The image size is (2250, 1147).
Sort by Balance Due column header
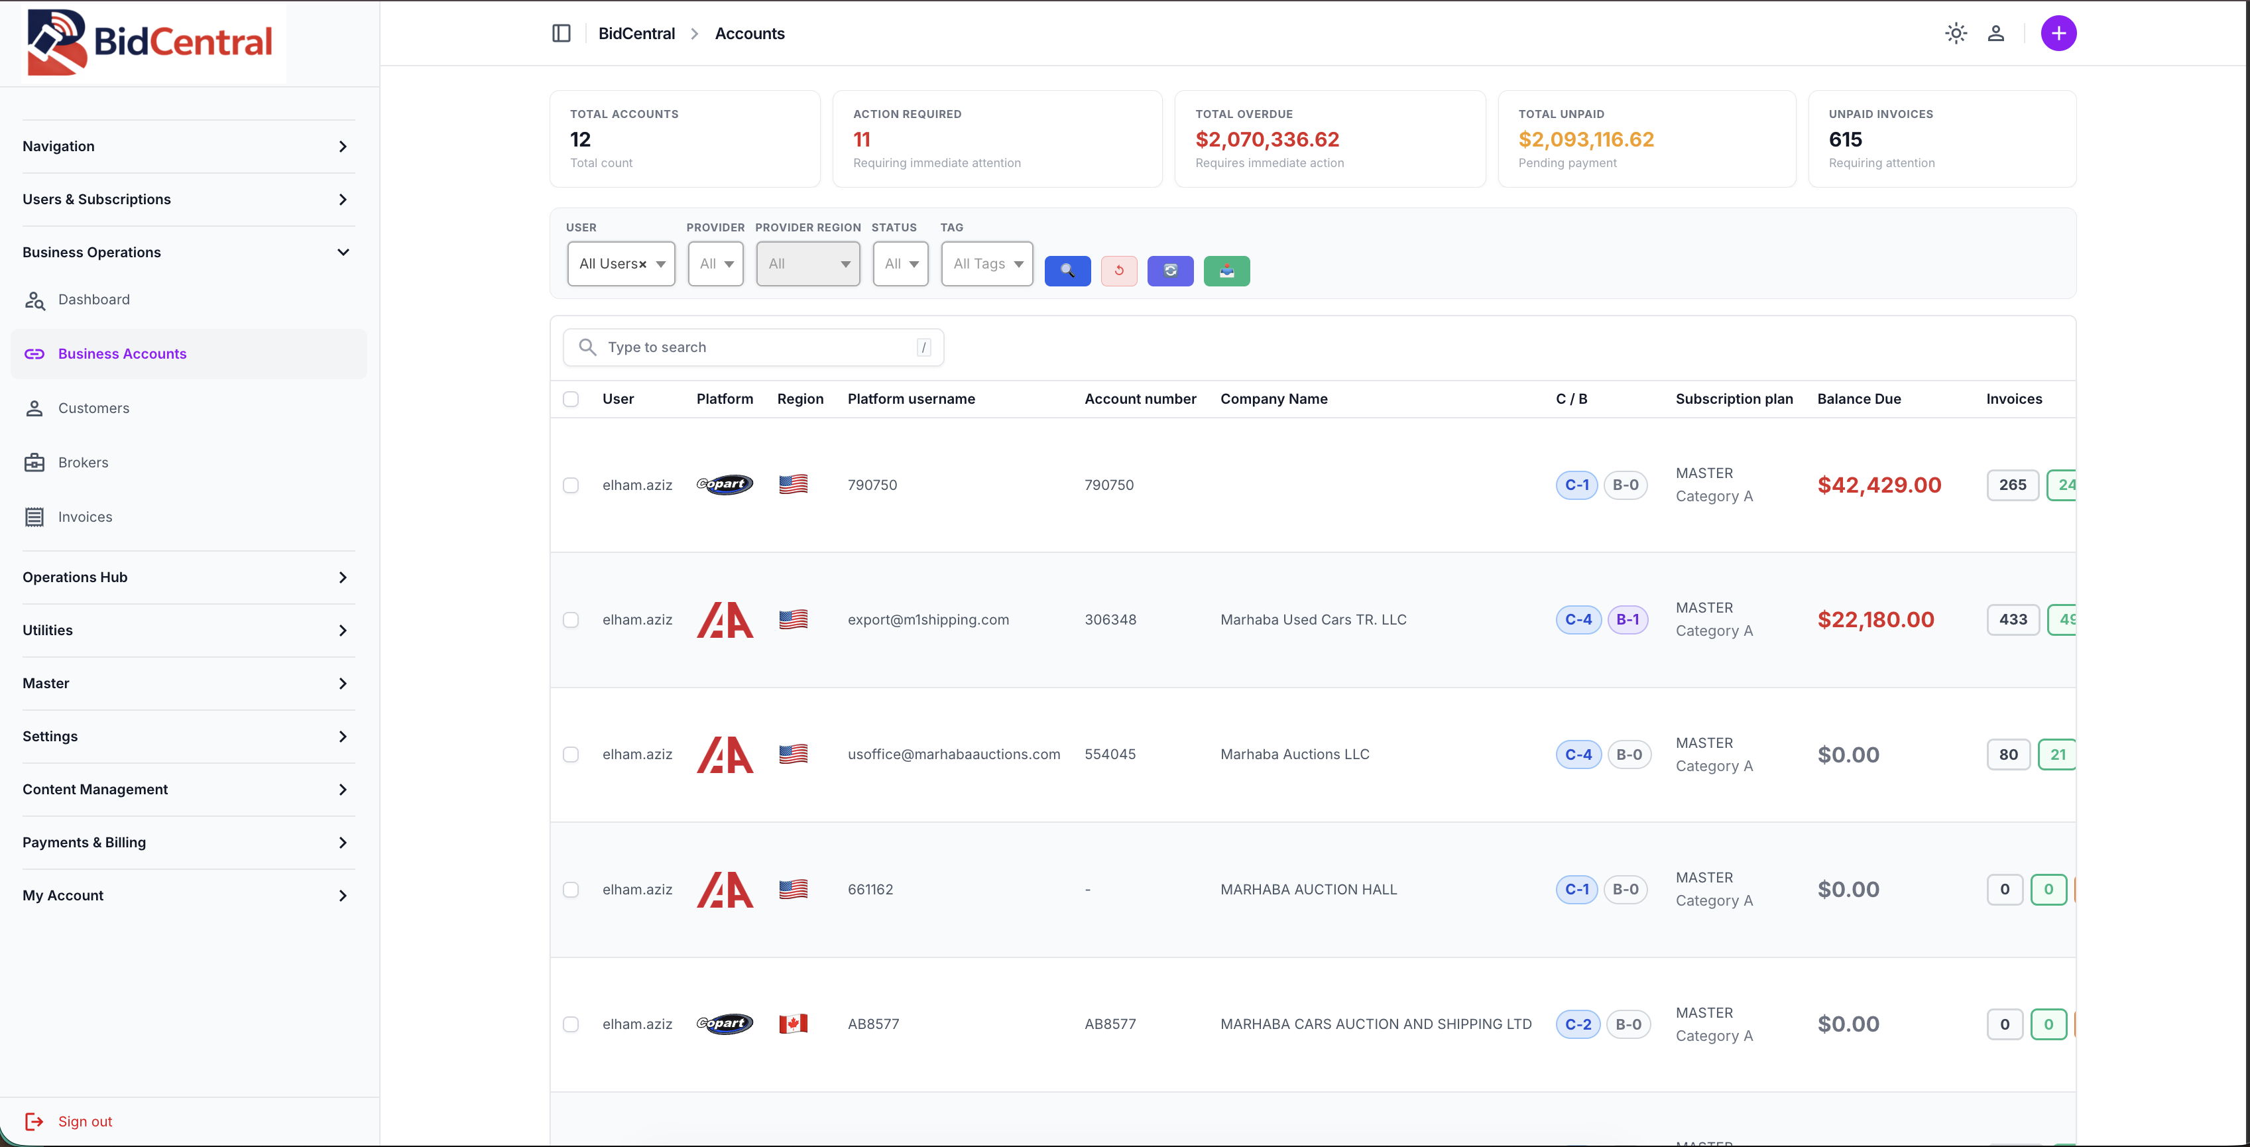(1859, 399)
